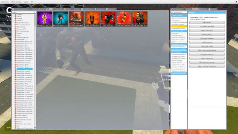This screenshot has height=134, width=238.
Task: Click 'Убрать все VJ Gibs' button
Action: pyautogui.click(x=207, y=46)
